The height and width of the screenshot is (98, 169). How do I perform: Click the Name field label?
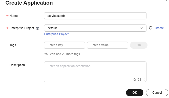point(14,16)
